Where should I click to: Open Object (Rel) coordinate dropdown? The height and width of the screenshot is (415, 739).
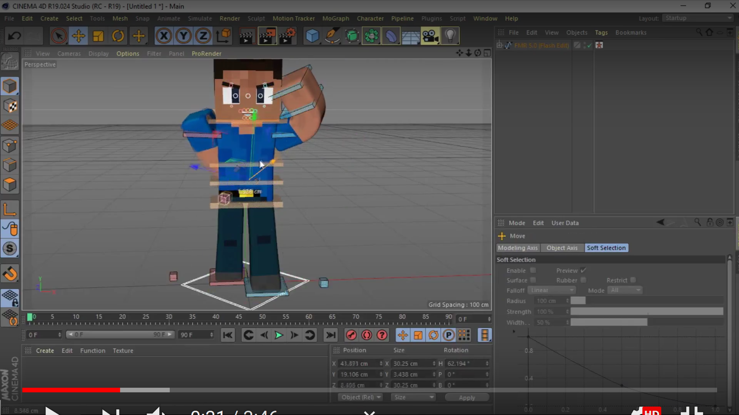tap(360, 397)
